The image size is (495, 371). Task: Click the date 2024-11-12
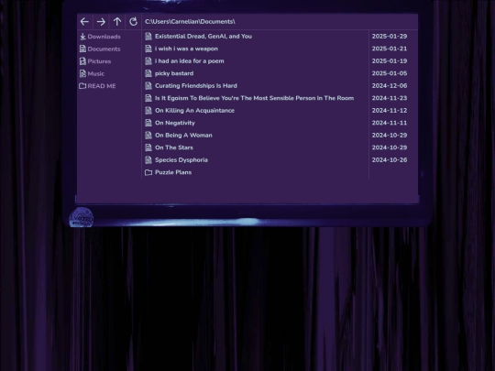pos(390,111)
